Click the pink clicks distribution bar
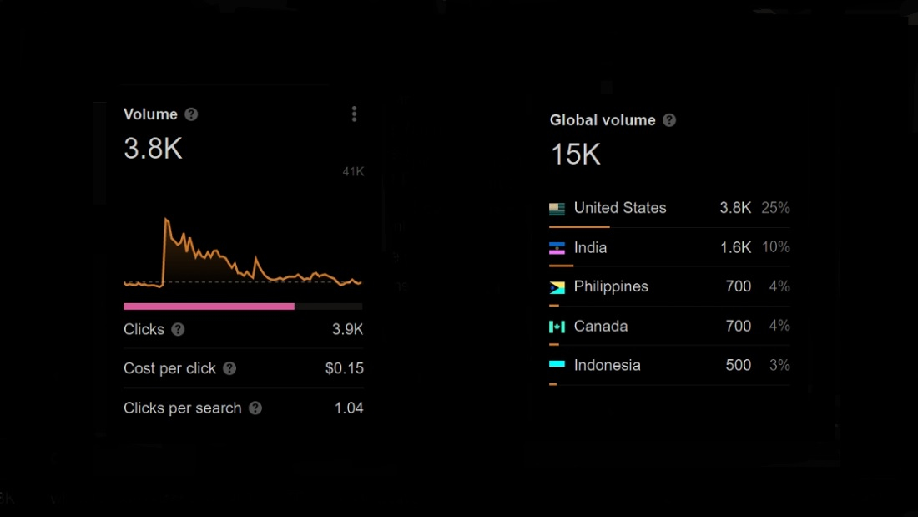 tap(209, 306)
